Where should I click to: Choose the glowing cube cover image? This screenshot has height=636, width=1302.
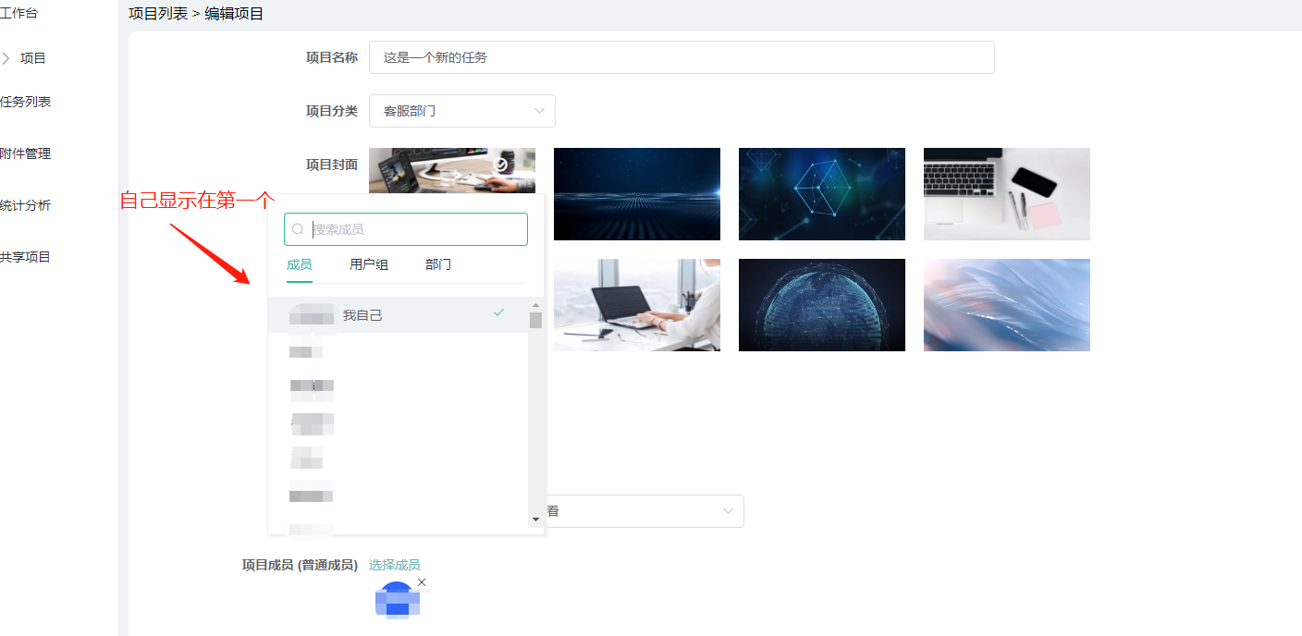click(x=821, y=194)
